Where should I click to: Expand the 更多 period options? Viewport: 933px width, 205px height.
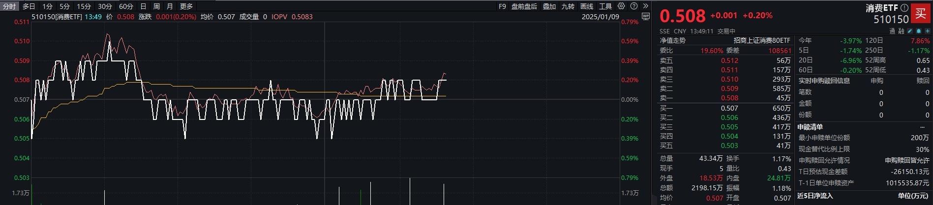(186, 6)
